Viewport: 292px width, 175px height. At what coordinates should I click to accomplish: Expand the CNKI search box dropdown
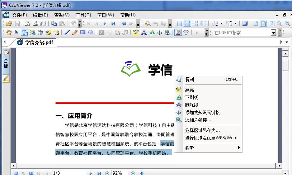[x=273, y=33]
